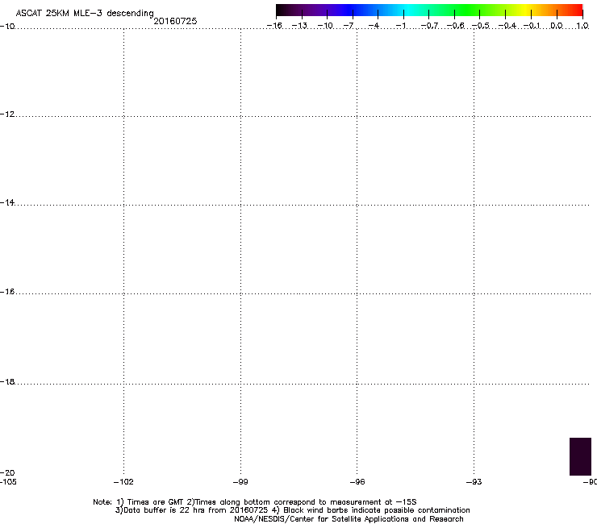
Task: Click the -10 colorbar label near scale
Action: pos(325,26)
